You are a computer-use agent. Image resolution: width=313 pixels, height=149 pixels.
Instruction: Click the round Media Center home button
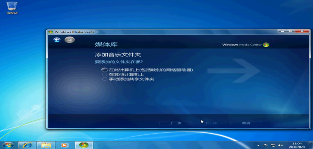(x=69, y=39)
